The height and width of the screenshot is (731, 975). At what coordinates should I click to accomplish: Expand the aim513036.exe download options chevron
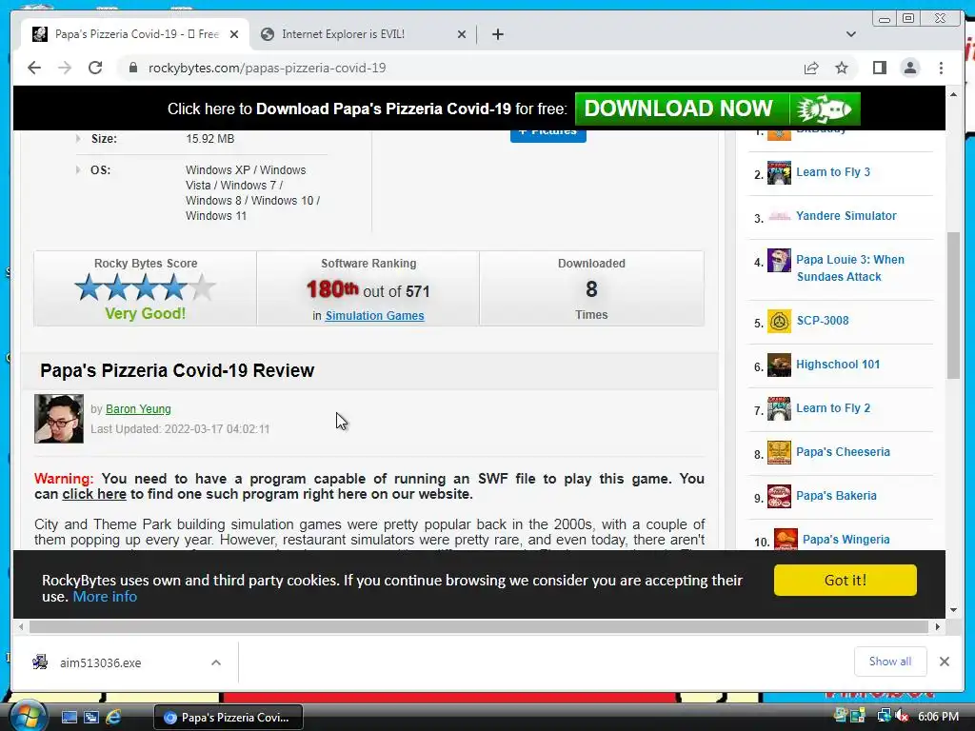pos(216,662)
